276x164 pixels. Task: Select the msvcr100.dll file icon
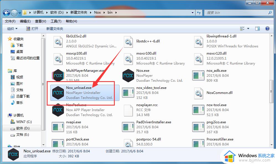[x=128, y=59]
